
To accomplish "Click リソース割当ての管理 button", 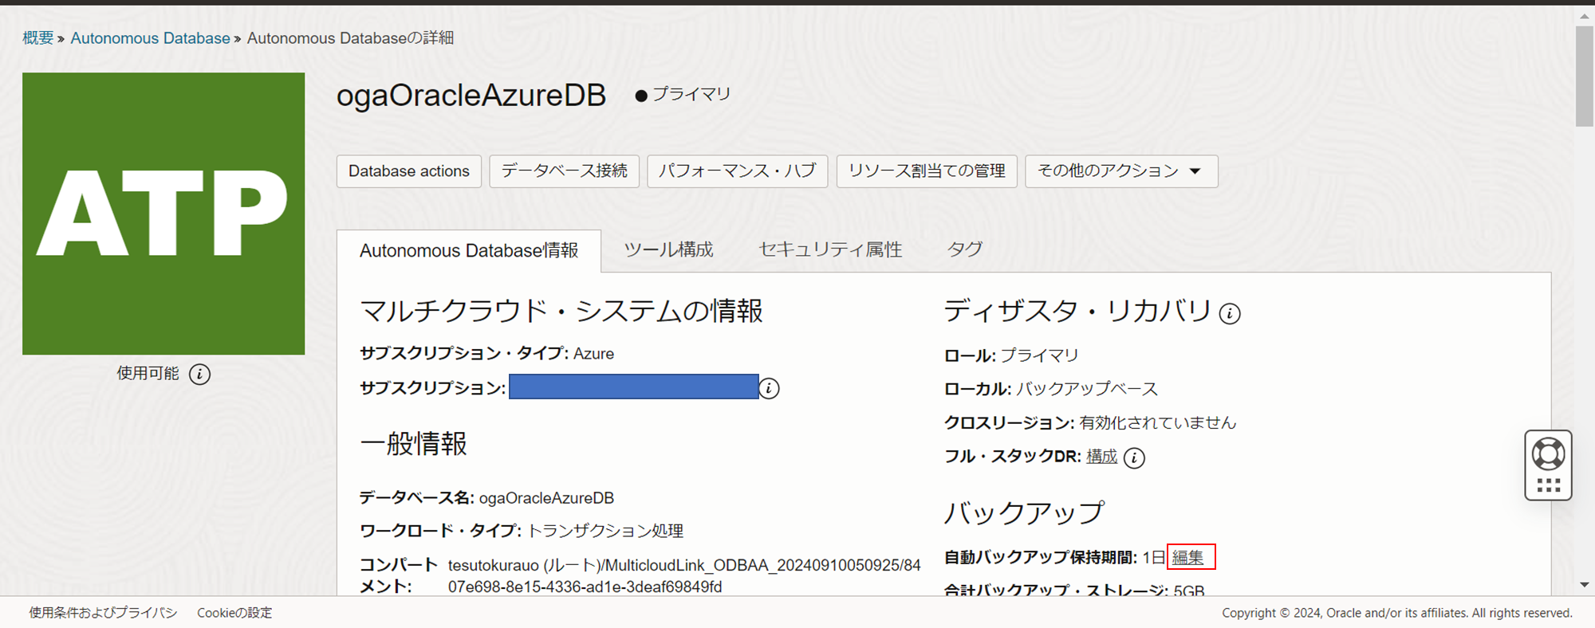I will coord(927,171).
